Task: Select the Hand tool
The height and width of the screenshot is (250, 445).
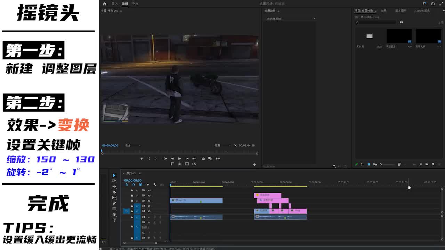Action: pos(114,214)
